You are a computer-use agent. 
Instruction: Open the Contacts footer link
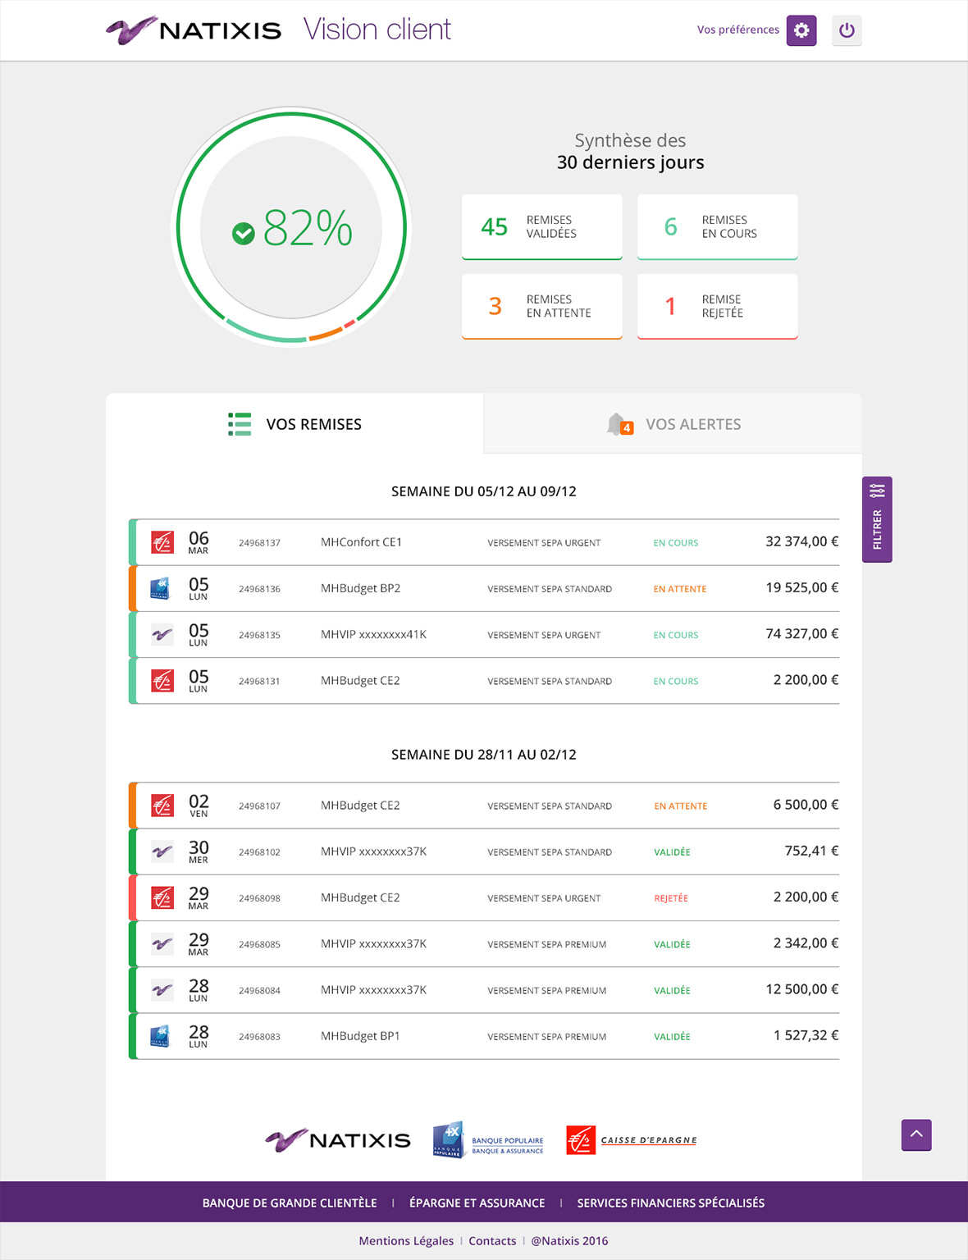tap(492, 1241)
